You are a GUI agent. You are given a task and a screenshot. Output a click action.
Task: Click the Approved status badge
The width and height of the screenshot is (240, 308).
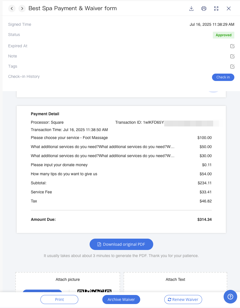pos(223,35)
